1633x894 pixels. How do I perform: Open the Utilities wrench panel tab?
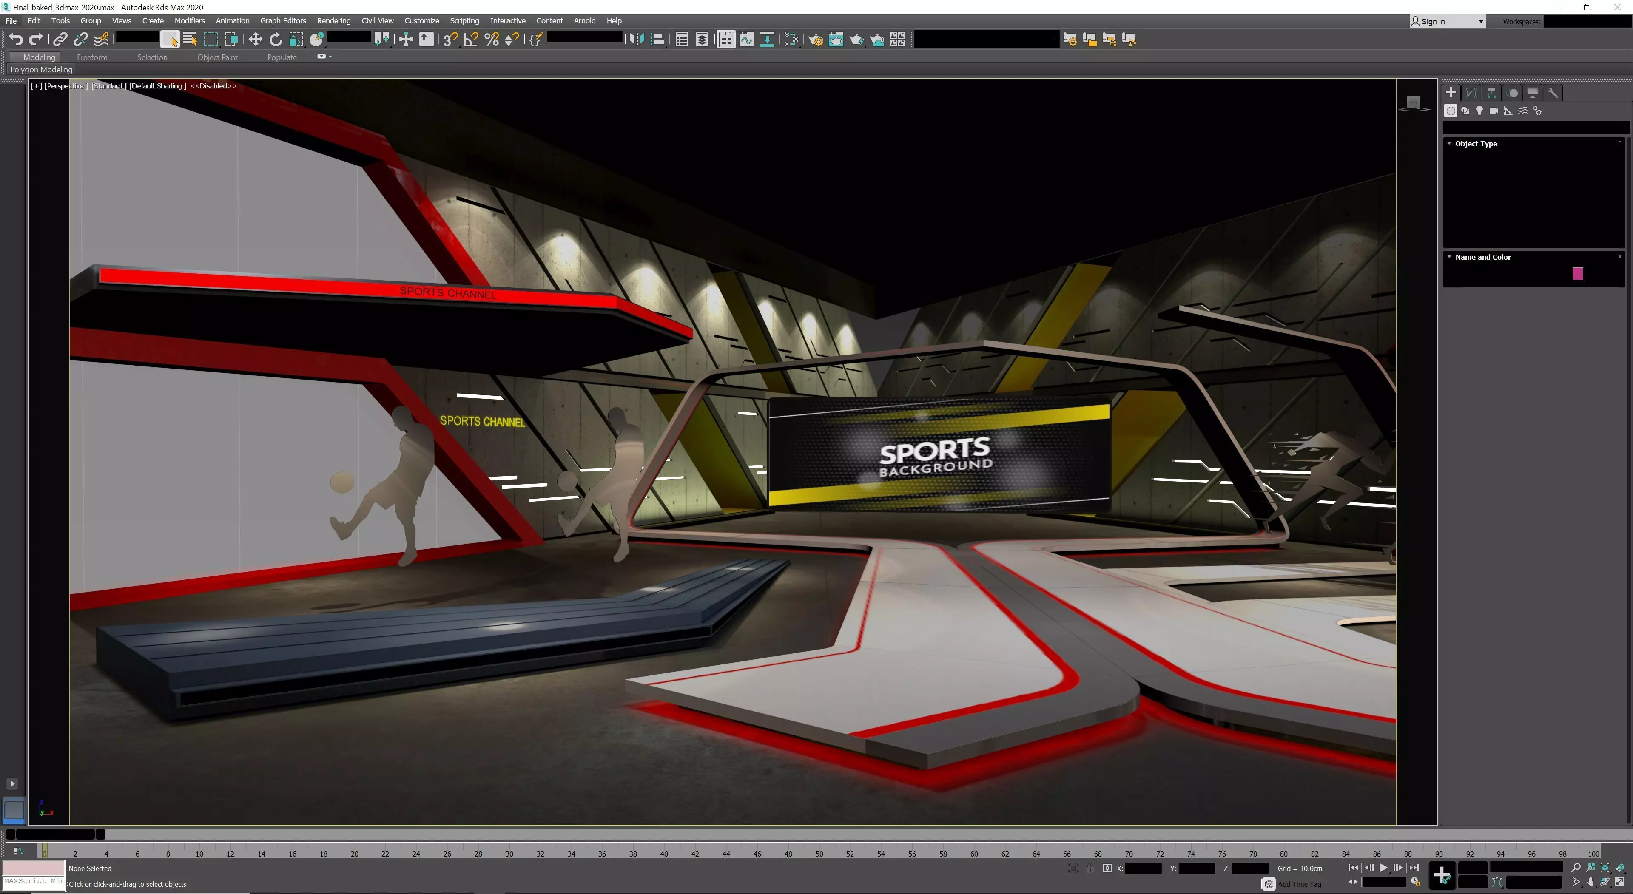coord(1553,93)
